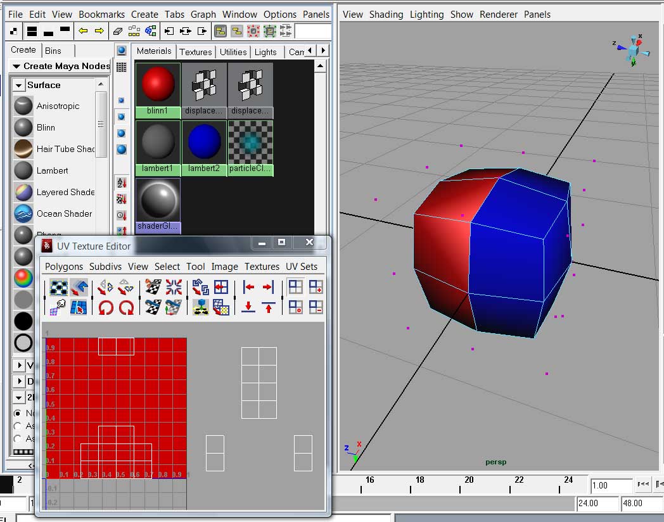
Task: Click the Move and Sew UVs icon
Action: 174,307
